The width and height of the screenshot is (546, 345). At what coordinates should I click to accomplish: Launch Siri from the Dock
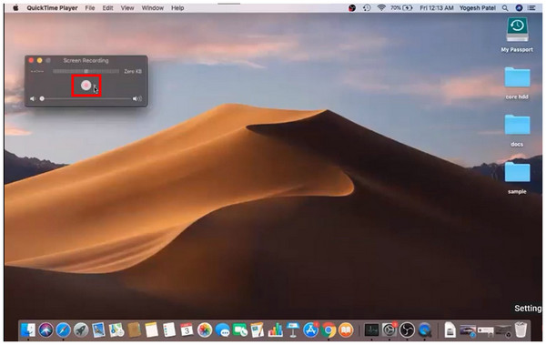[x=45, y=330]
